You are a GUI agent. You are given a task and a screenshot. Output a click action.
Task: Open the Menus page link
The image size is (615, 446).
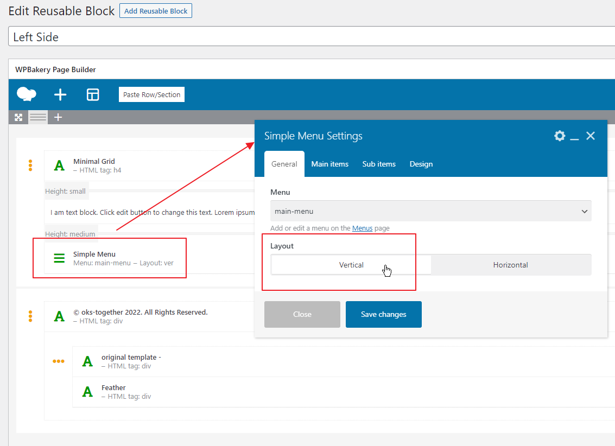(363, 228)
